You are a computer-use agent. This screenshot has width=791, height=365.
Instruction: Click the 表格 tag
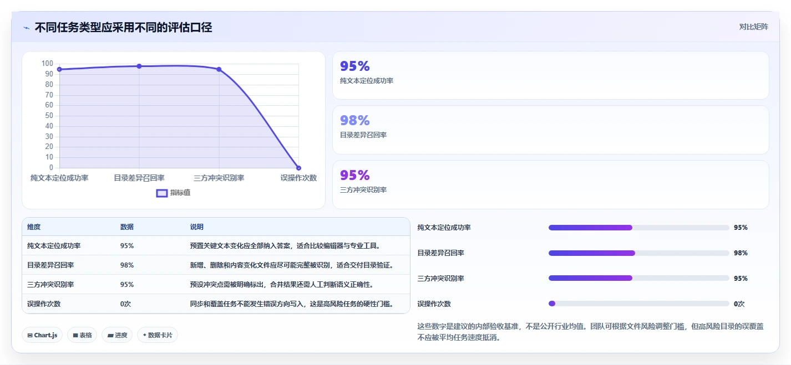coord(82,335)
